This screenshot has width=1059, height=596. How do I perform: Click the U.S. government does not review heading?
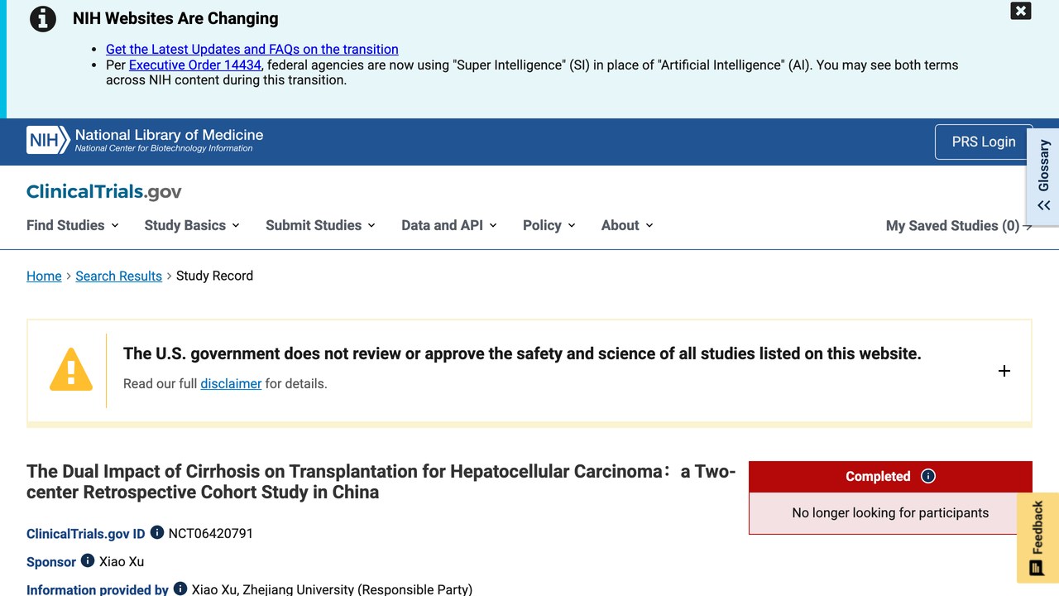[522, 353]
